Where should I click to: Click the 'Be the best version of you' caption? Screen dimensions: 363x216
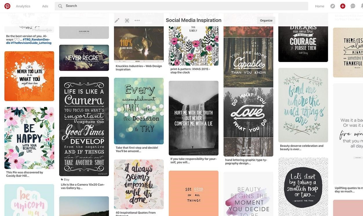[x=29, y=39]
